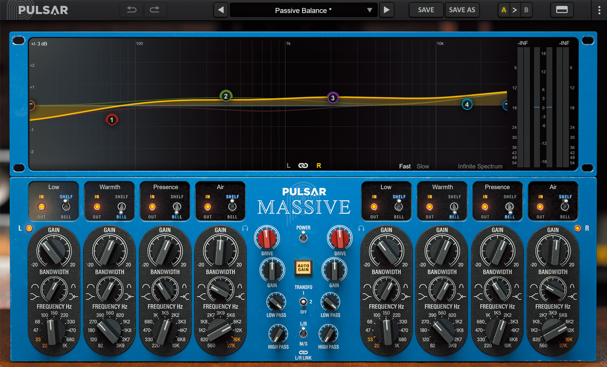Click the redo arrow icon

[x=155, y=10]
